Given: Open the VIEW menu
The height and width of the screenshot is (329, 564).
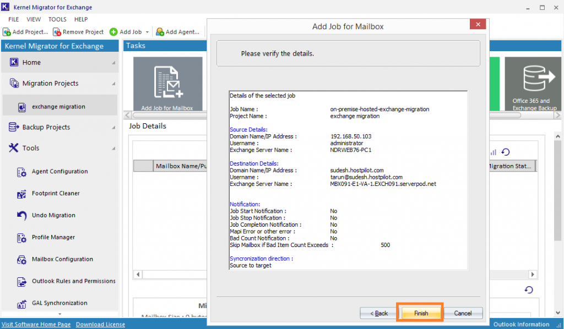Looking at the screenshot, I should coord(34,19).
